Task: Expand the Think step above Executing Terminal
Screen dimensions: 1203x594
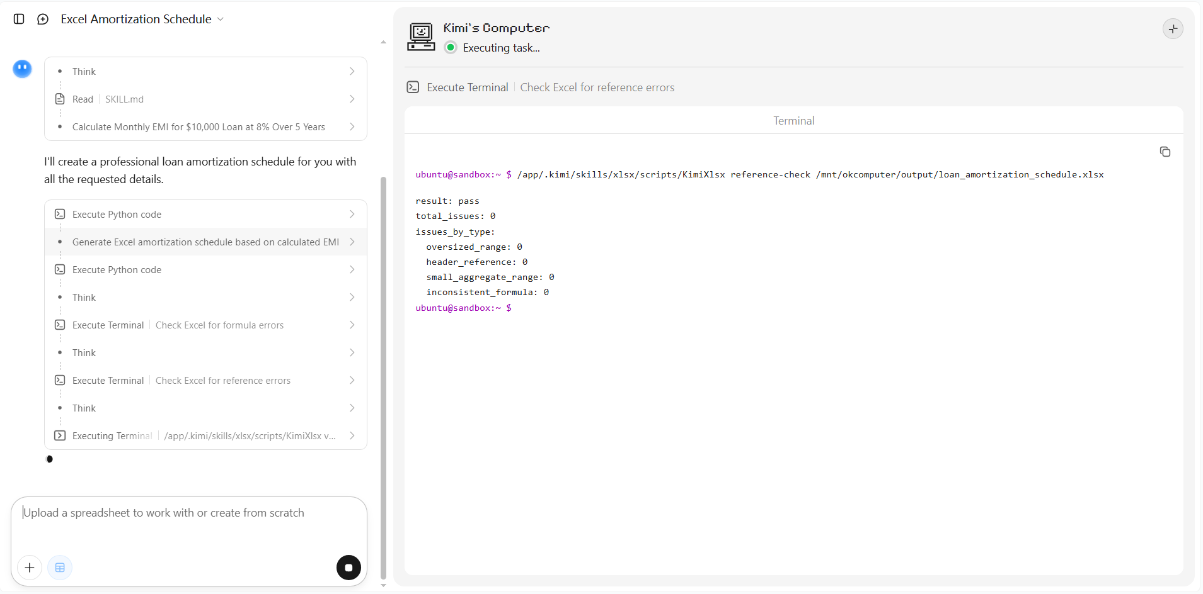Action: 205,408
